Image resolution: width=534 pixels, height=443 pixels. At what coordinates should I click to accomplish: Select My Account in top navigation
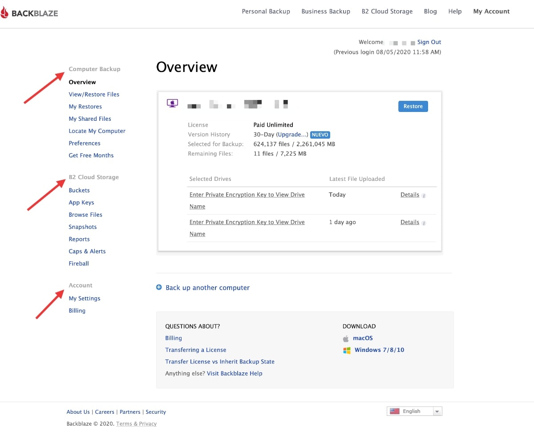pos(491,12)
